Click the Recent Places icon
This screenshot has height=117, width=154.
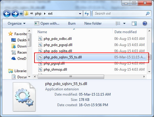(x=14, y=52)
